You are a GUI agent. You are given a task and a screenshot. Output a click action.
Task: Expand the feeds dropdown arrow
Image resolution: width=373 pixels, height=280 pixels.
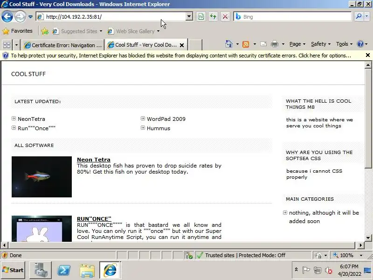(x=255, y=44)
